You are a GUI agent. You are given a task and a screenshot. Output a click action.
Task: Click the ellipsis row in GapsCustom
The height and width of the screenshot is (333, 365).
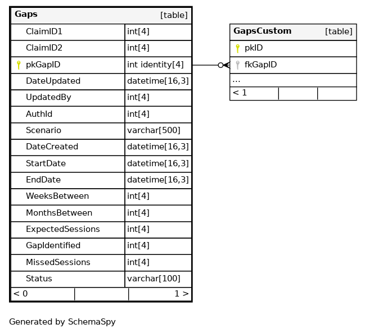click(x=237, y=80)
